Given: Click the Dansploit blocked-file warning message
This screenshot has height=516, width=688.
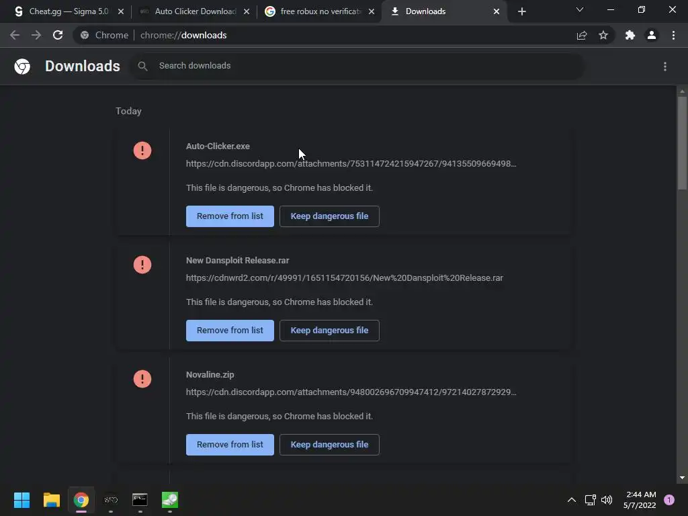Looking at the screenshot, I should [279, 302].
